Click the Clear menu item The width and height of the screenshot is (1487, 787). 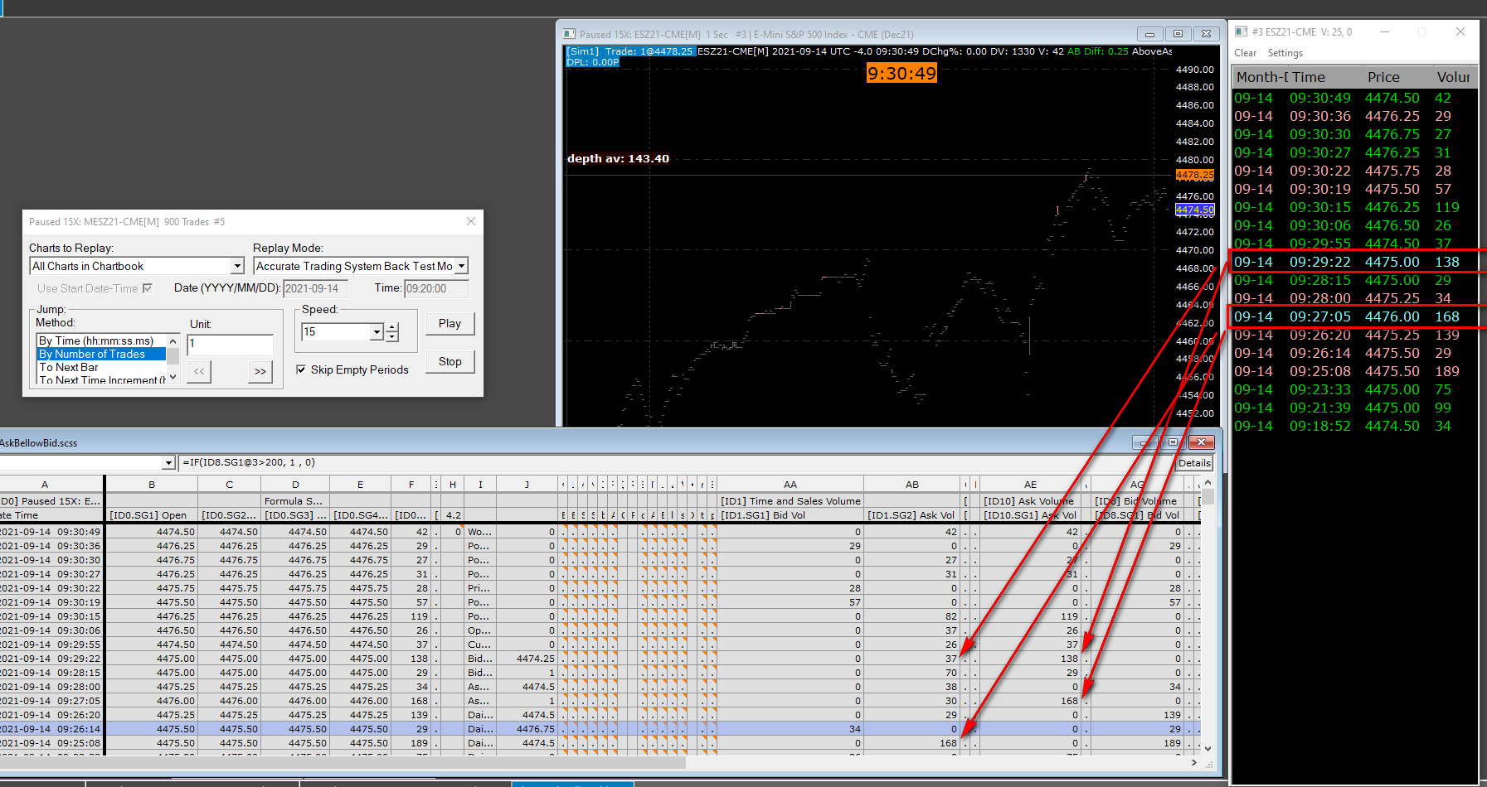(x=1245, y=53)
